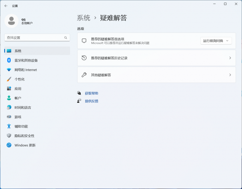Open 隐私和安全性 settings

[x=37, y=136]
